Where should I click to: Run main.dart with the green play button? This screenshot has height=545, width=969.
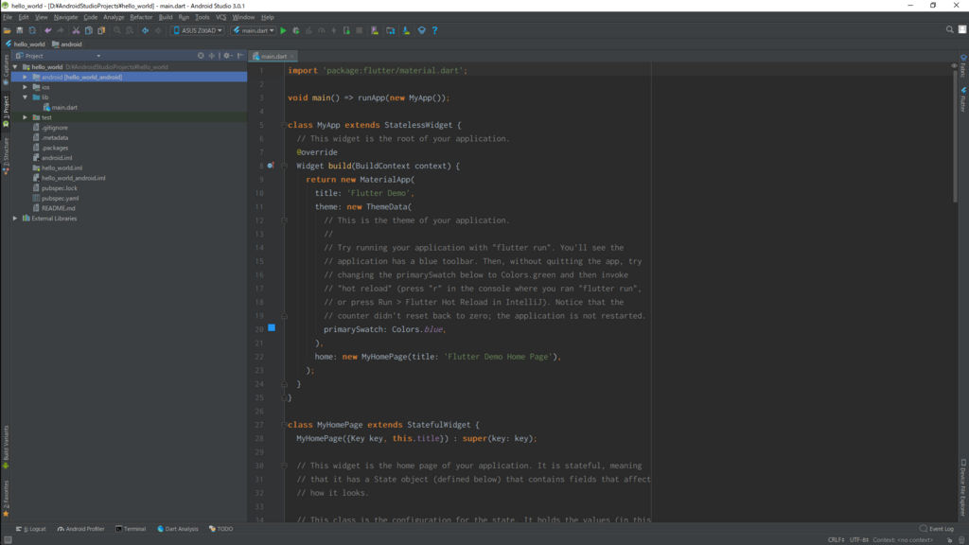pyautogui.click(x=284, y=30)
